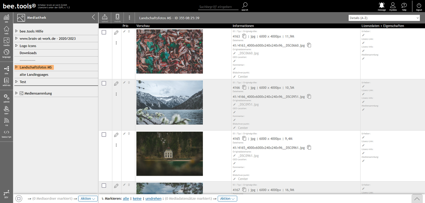Open the address module in sidebar
This screenshot has height=203, width=425.
coord(6,82)
